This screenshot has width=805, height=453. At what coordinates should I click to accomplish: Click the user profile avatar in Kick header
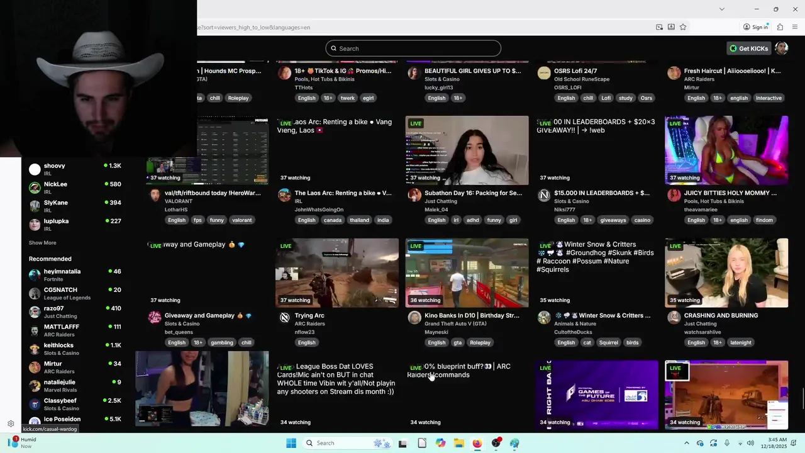[x=782, y=48]
